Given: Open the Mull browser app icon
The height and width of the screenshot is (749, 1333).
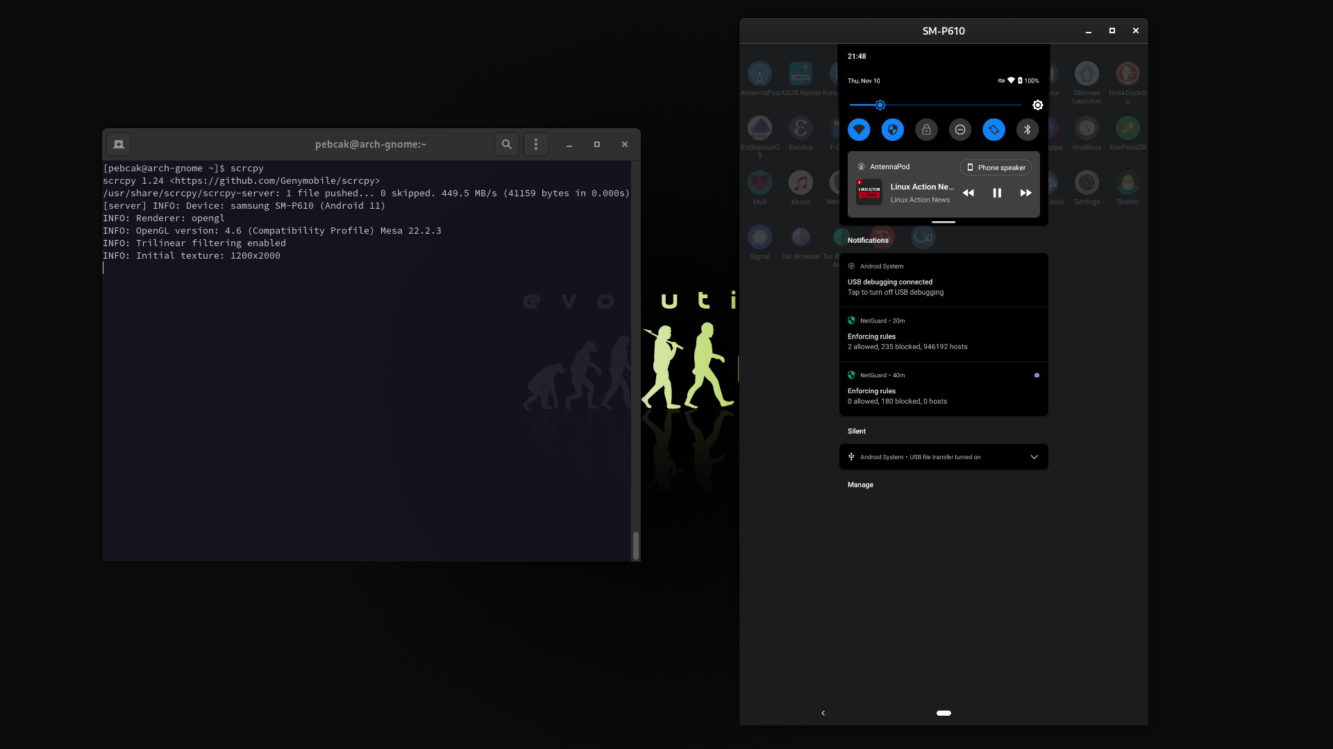Looking at the screenshot, I should [760, 183].
